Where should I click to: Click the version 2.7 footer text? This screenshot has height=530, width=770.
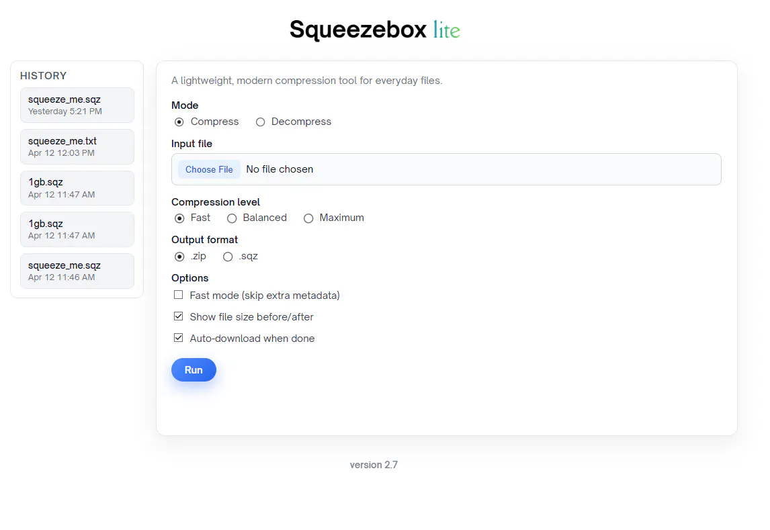(374, 465)
